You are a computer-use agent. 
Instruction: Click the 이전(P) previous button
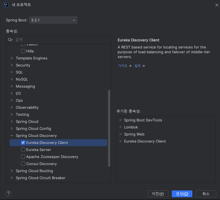158,194
